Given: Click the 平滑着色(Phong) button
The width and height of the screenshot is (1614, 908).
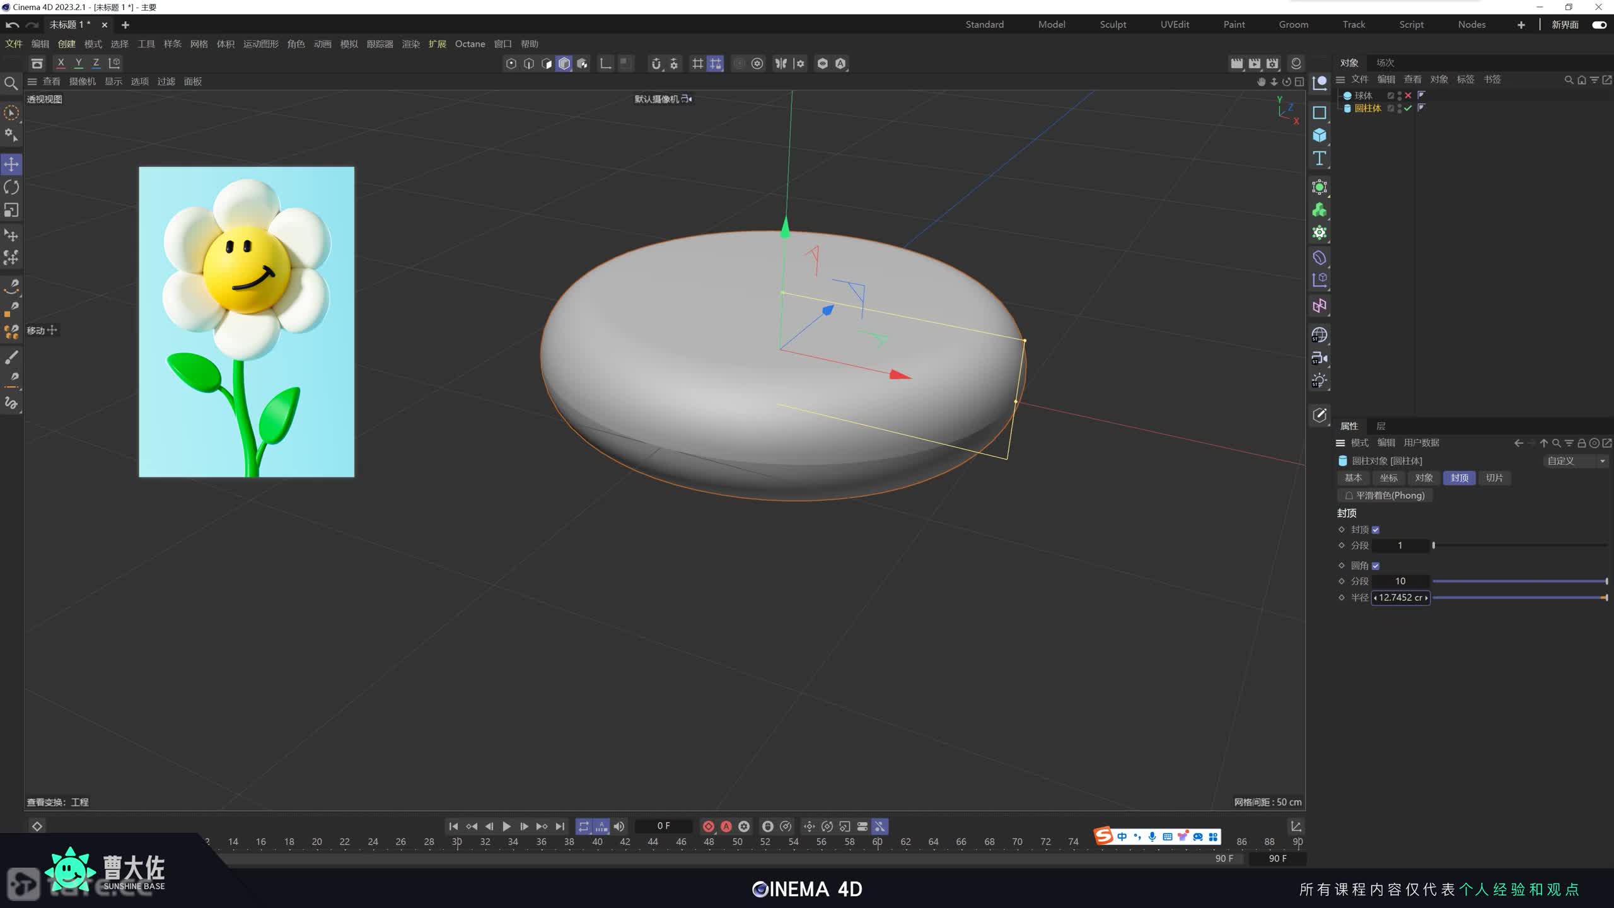Looking at the screenshot, I should click(x=1385, y=496).
